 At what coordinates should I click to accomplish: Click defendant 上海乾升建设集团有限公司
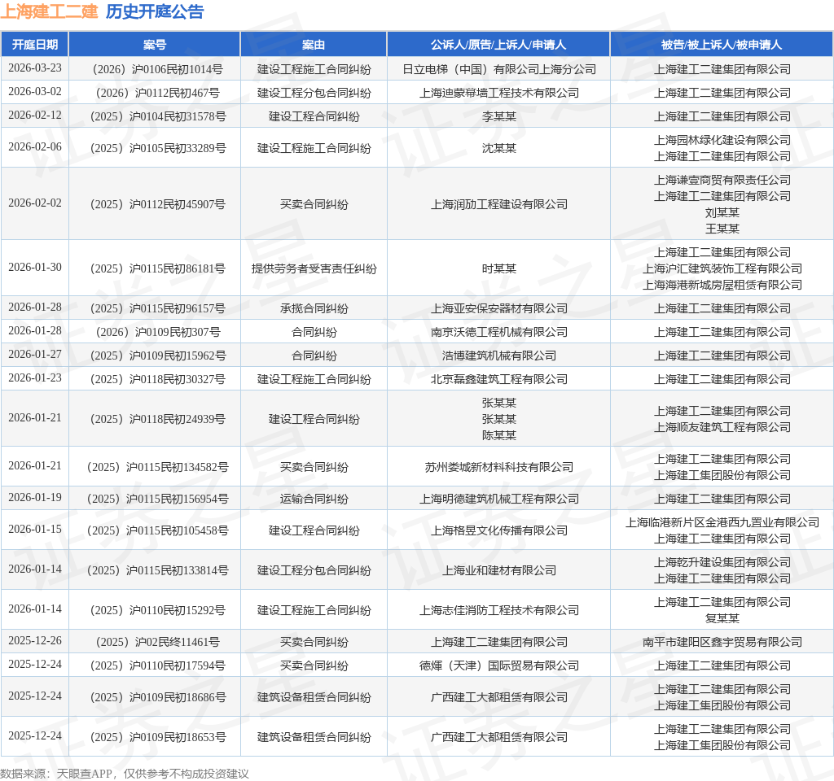coord(722,562)
